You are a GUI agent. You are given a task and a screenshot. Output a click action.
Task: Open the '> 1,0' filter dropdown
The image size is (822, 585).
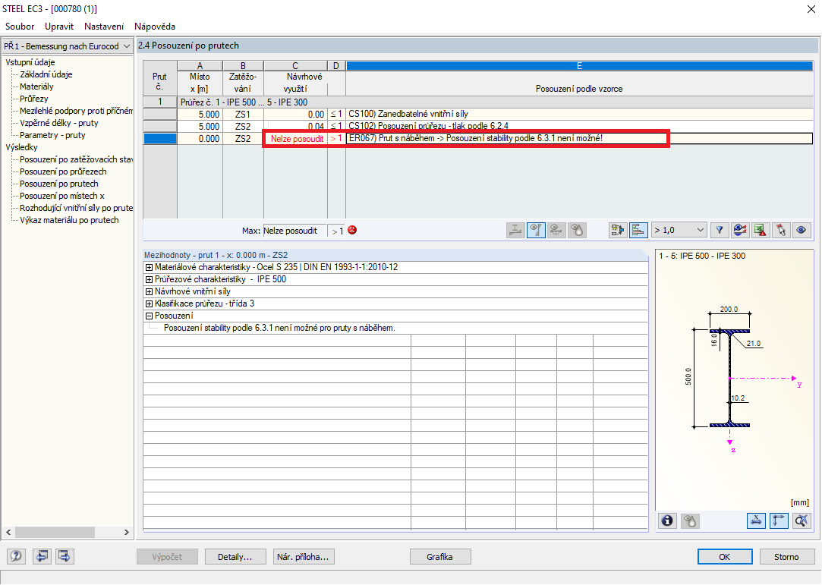coord(679,230)
